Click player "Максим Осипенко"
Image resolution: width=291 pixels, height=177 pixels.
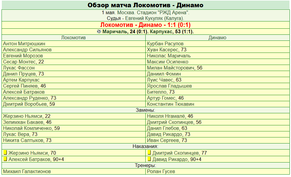167,62
